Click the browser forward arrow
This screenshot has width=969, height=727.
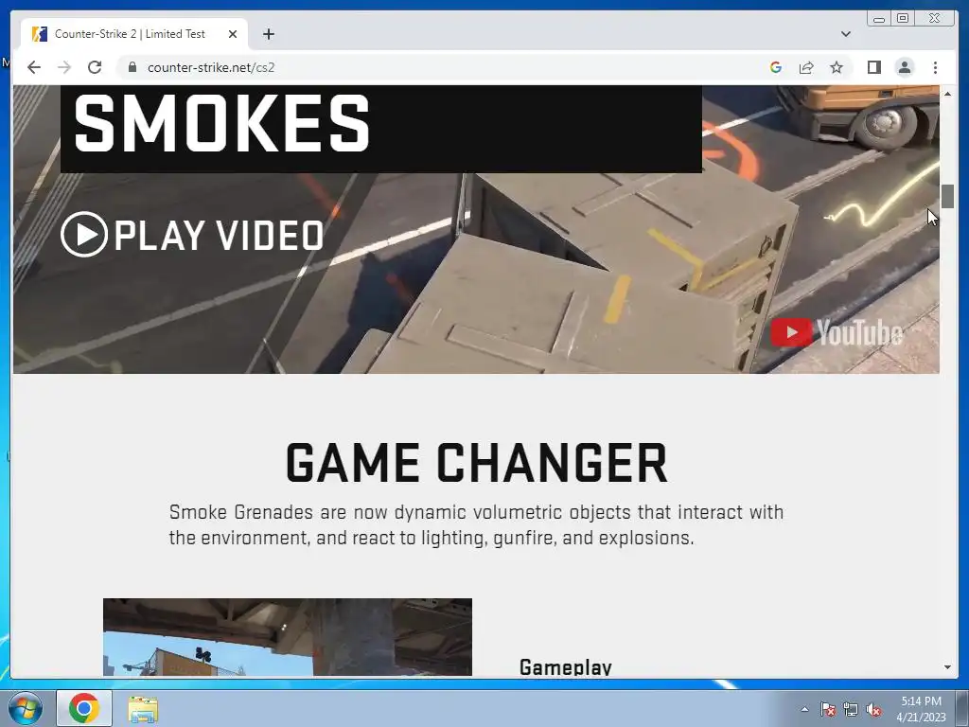[x=64, y=67]
